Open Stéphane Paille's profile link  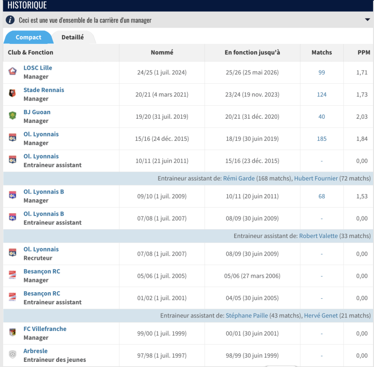pyautogui.click(x=247, y=316)
